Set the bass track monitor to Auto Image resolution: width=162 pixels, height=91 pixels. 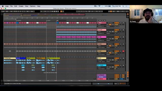click(x=110, y=46)
